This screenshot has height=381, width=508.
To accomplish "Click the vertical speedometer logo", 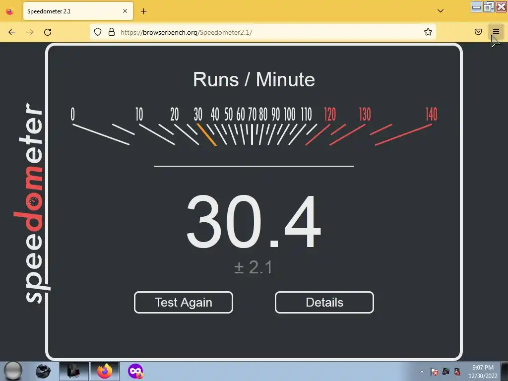I will 31,203.
